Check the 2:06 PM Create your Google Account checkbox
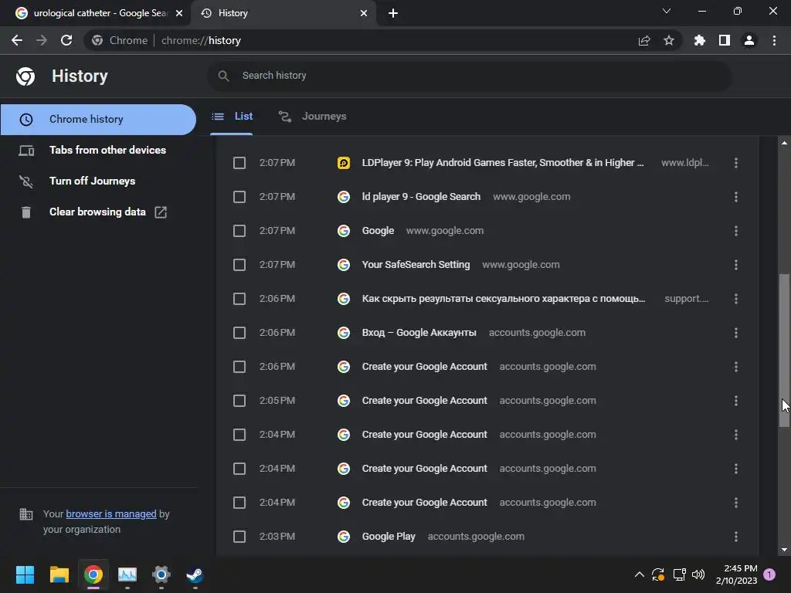Screen dimensions: 791x593 click(239, 367)
